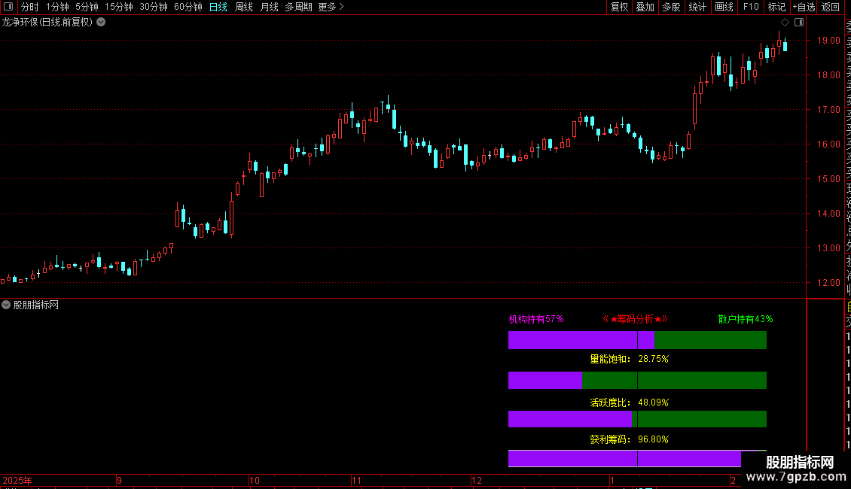Image resolution: width=851 pixels, height=489 pixels.
Task: Switch to 分时 chart period
Action: (30, 7)
